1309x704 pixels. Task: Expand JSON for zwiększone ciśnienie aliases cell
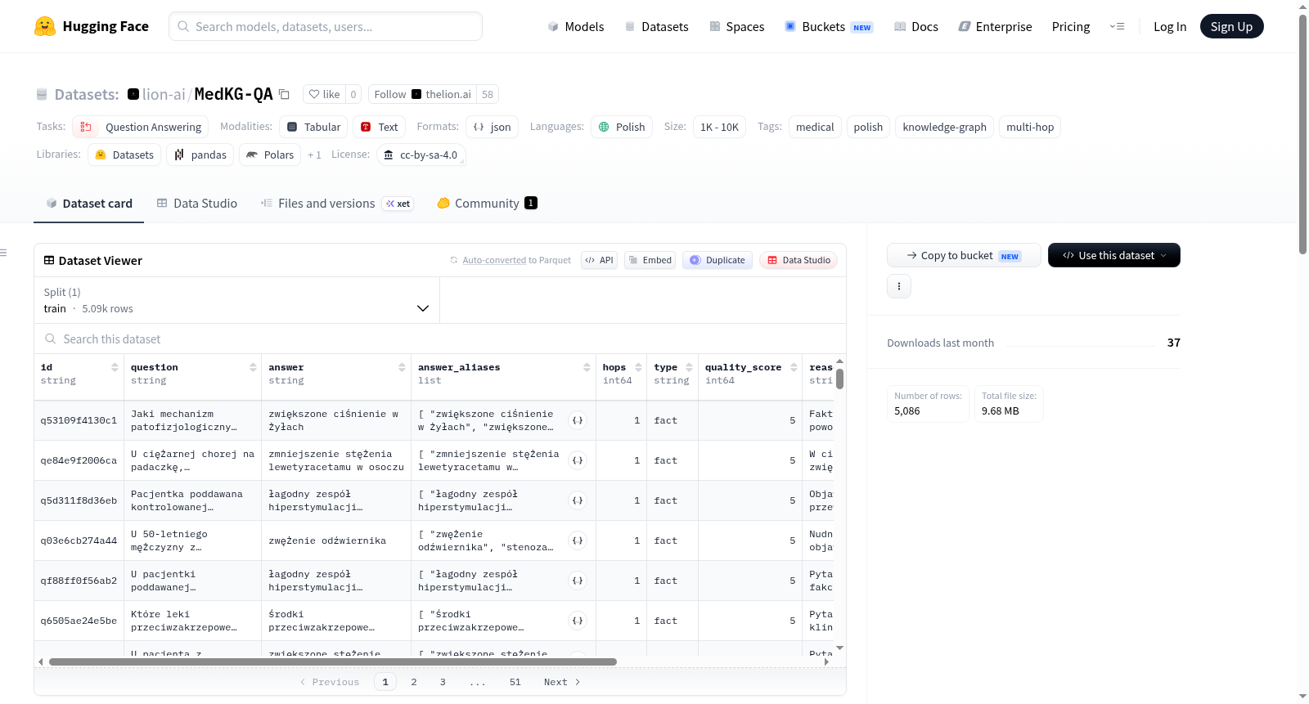click(578, 420)
